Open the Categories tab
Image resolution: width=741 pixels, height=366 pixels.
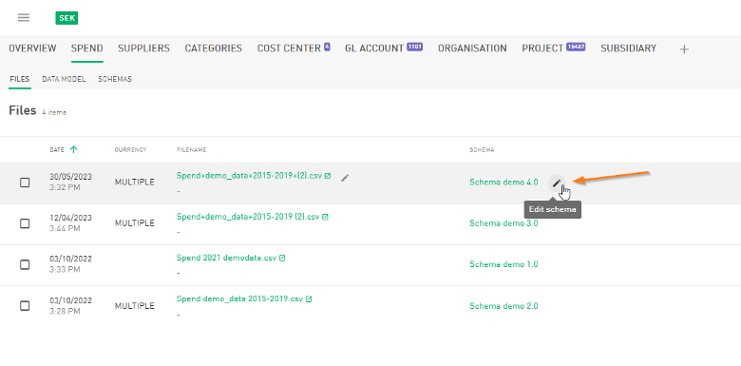pyautogui.click(x=213, y=48)
